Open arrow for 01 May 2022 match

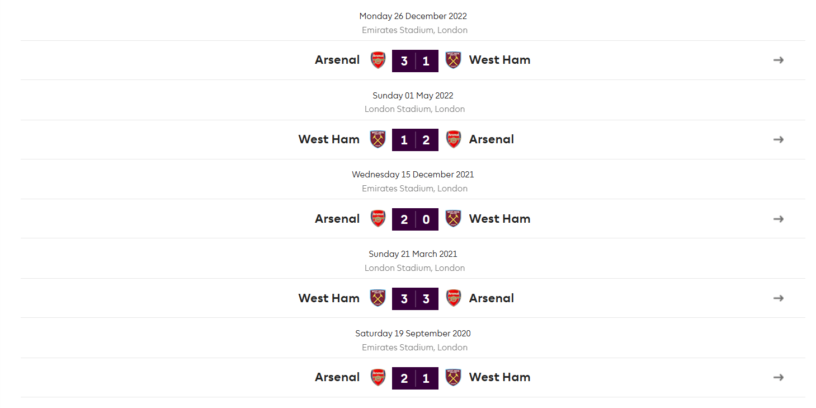pyautogui.click(x=779, y=139)
